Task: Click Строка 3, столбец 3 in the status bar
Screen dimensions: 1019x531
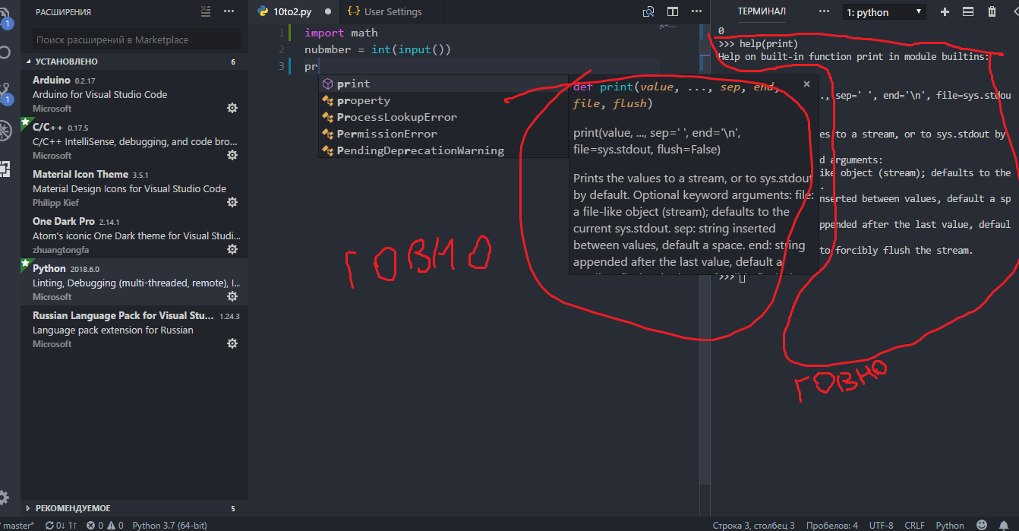Action: pyautogui.click(x=753, y=525)
